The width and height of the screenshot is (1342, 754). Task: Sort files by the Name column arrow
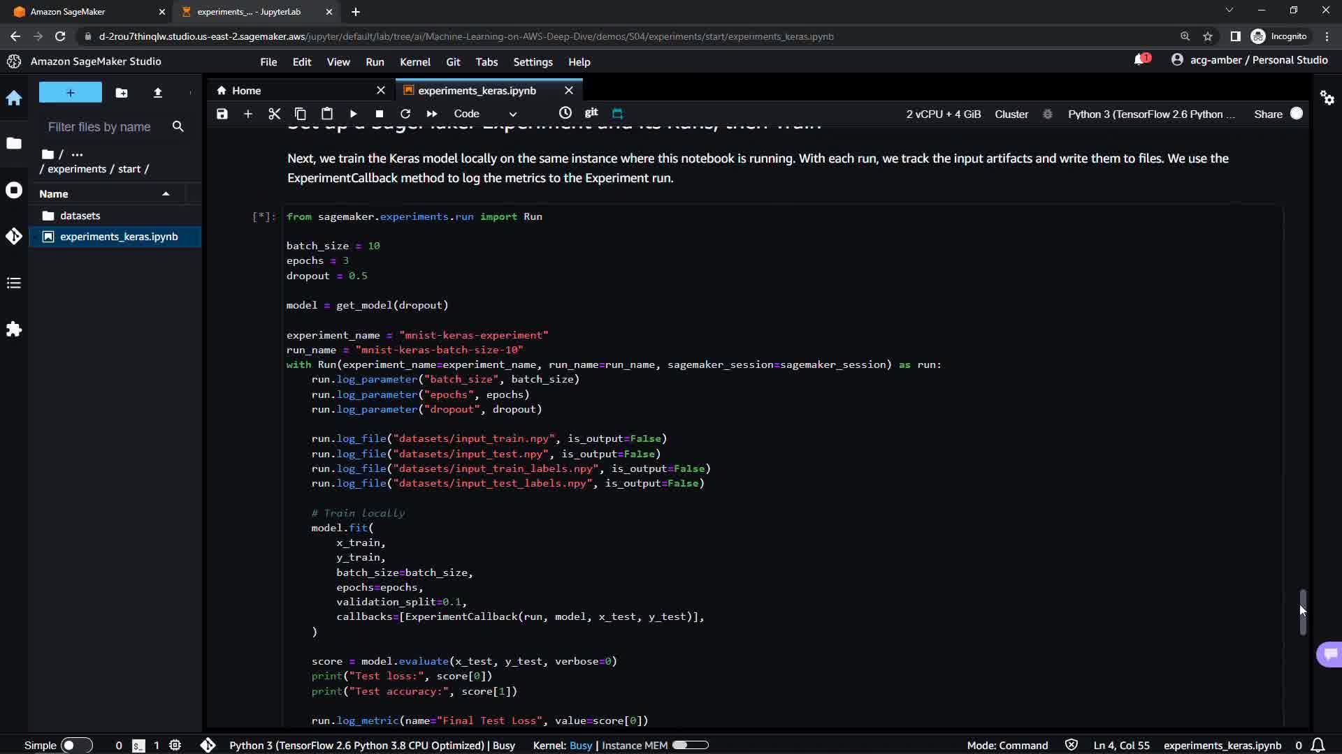click(166, 194)
